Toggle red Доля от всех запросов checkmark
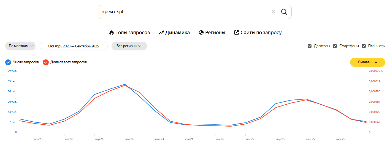This screenshot has width=390, height=143. [x=46, y=62]
